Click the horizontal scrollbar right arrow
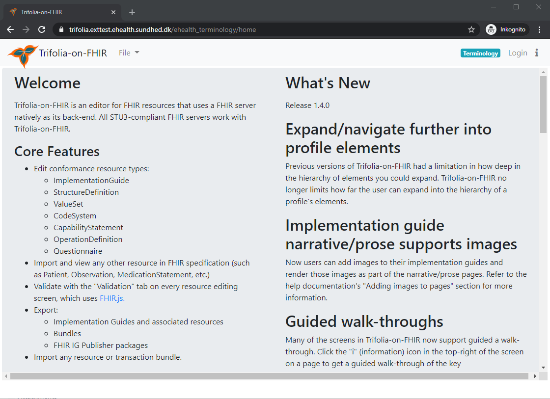Image resolution: width=550 pixels, height=399 pixels. tap(535, 376)
